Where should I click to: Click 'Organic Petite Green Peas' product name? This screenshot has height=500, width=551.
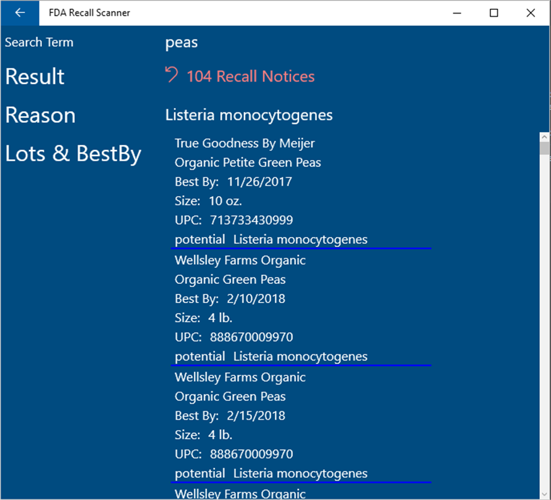248,162
